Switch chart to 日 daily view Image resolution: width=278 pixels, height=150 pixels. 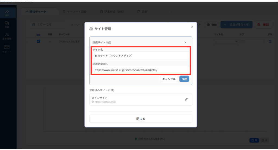point(254,140)
